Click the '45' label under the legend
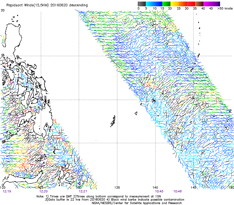 (211, 8)
